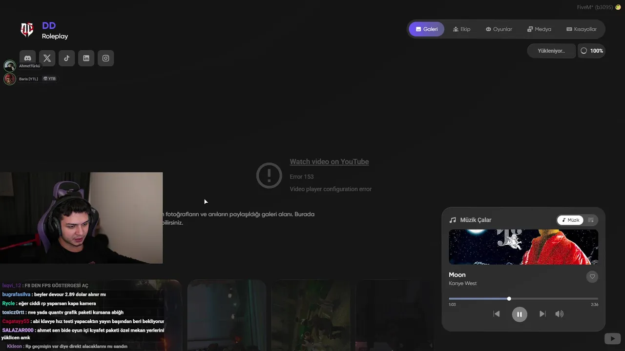Skip to the next track

(542, 314)
